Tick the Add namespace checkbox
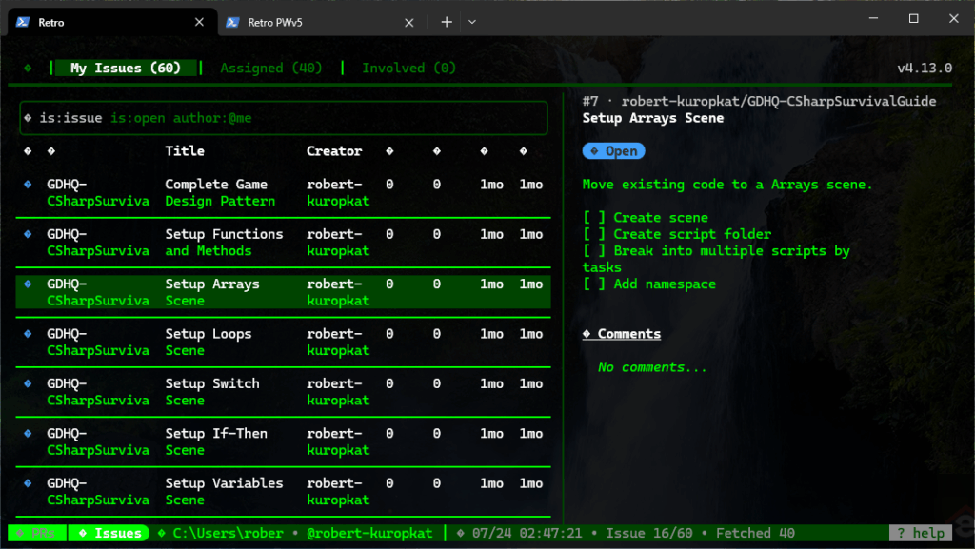The width and height of the screenshot is (975, 549). click(594, 284)
